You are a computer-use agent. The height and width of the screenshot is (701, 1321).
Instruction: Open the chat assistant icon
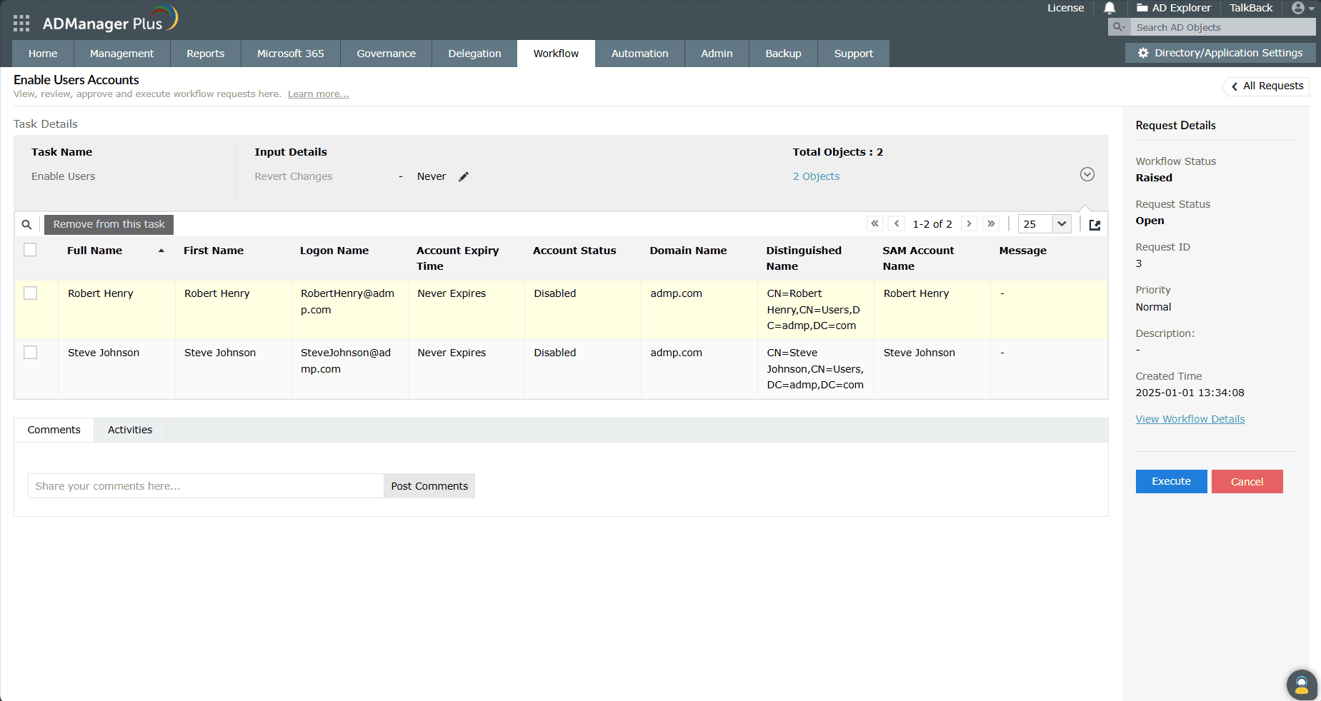click(x=1302, y=685)
